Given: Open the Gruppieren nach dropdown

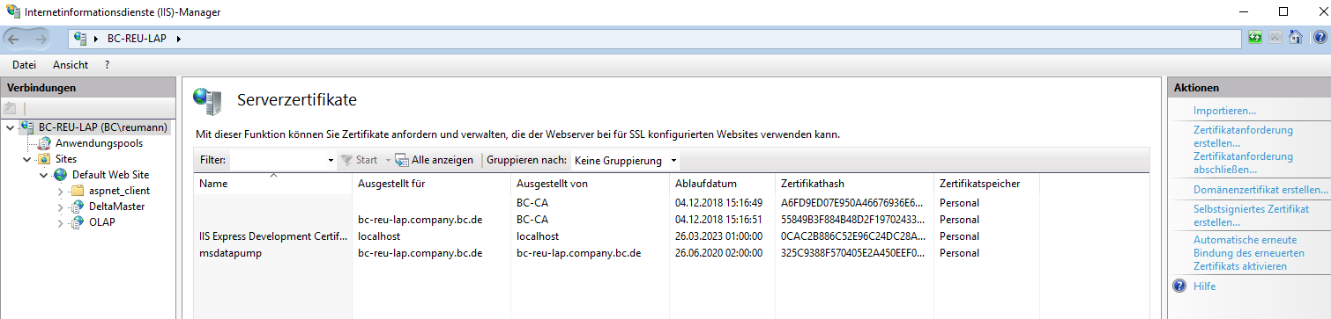Looking at the screenshot, I should (626, 161).
